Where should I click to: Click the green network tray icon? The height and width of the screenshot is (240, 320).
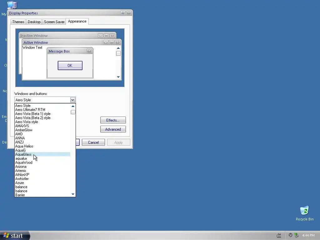pos(296,235)
